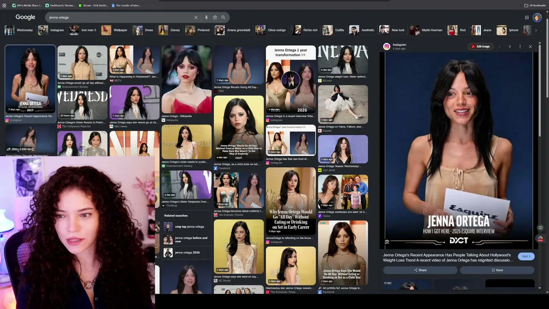Screen dimensions: 549x309
Task: Click the NBC News source label
Action: point(118,127)
